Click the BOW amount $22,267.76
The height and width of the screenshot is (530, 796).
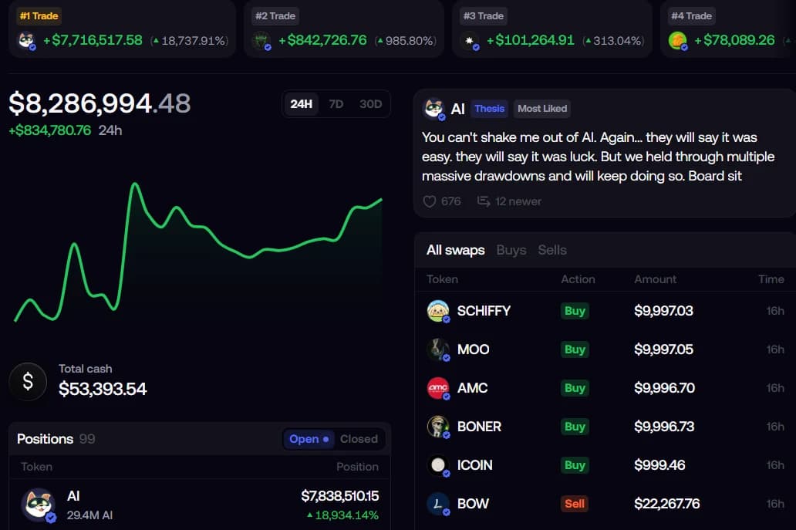click(667, 504)
